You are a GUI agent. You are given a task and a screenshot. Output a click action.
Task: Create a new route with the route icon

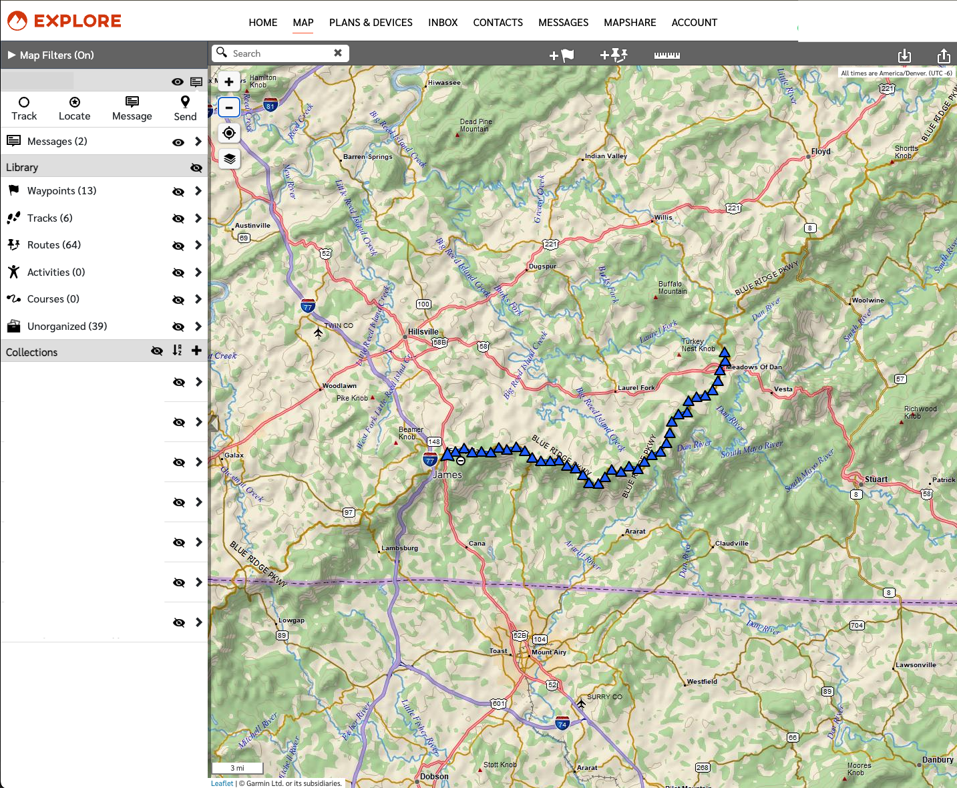[614, 55]
